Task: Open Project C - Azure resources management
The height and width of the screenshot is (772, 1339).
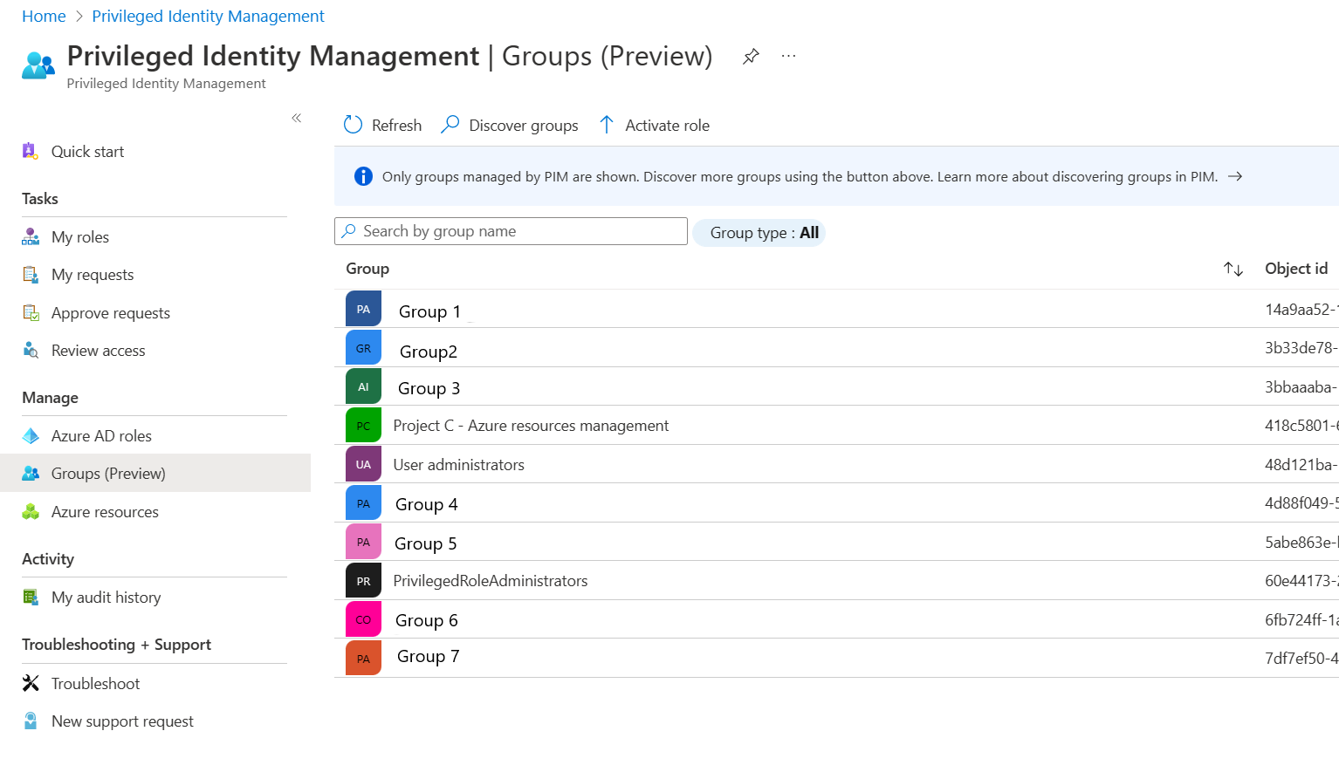Action: pos(531,426)
